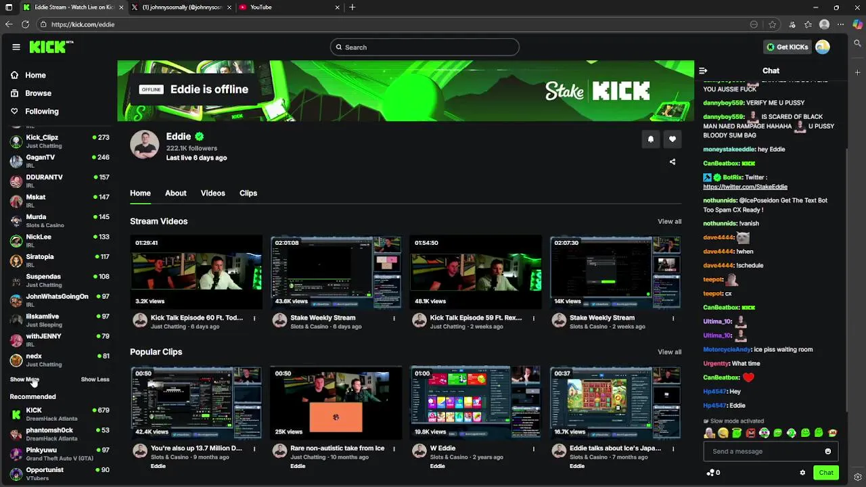Open options for Stake Weekly Stream 2 weeks ago
This screenshot has height=487, width=866.
673,319
